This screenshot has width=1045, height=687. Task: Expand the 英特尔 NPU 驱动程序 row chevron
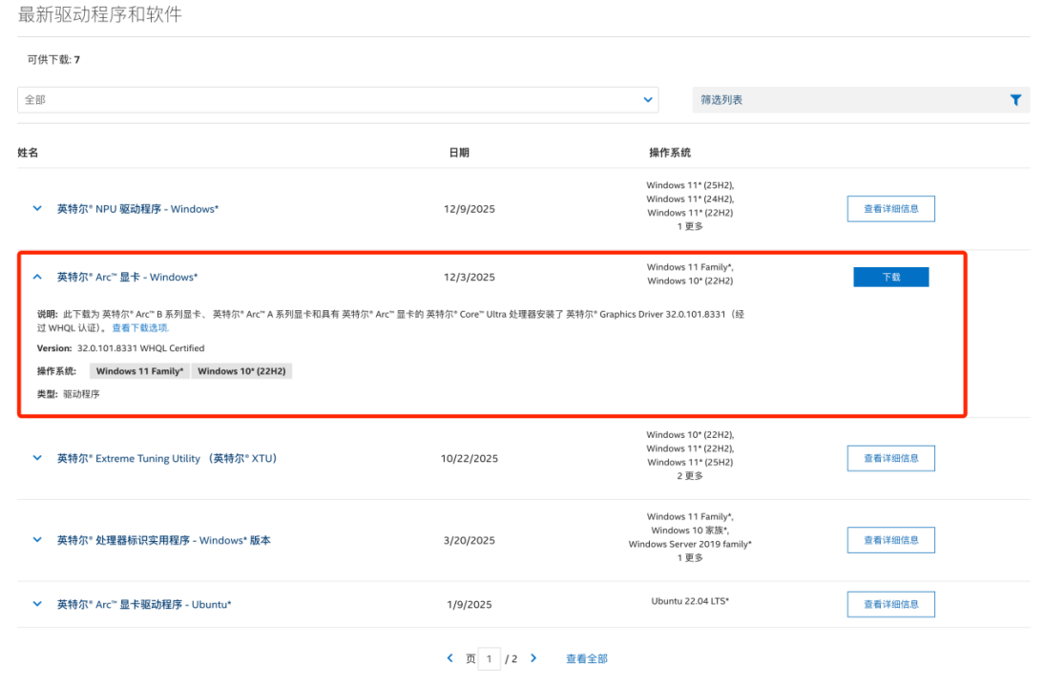coord(37,209)
